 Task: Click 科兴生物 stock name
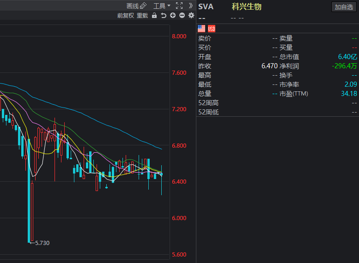247,6
